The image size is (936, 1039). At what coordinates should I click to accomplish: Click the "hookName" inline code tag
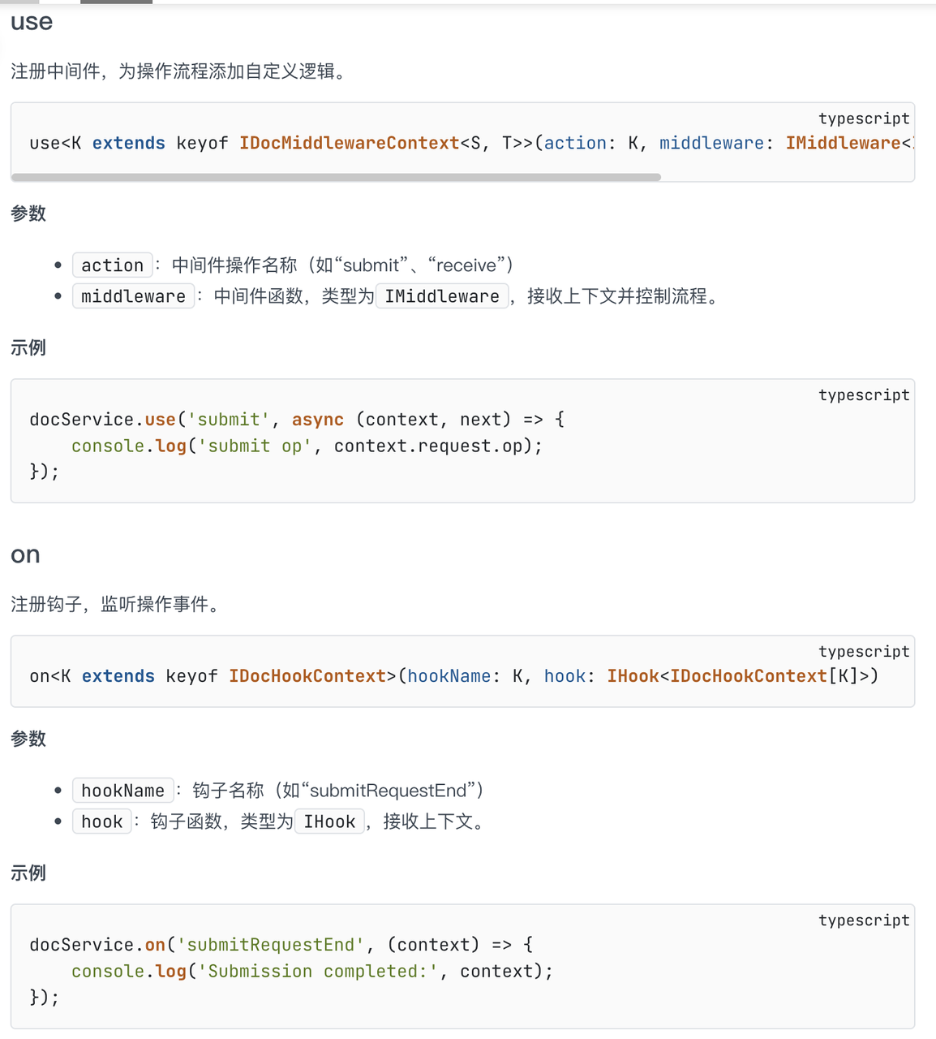122,791
